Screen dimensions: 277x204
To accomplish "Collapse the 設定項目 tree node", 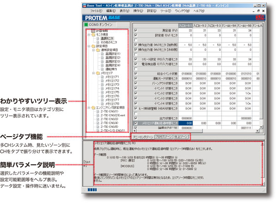I will point(89,46).
